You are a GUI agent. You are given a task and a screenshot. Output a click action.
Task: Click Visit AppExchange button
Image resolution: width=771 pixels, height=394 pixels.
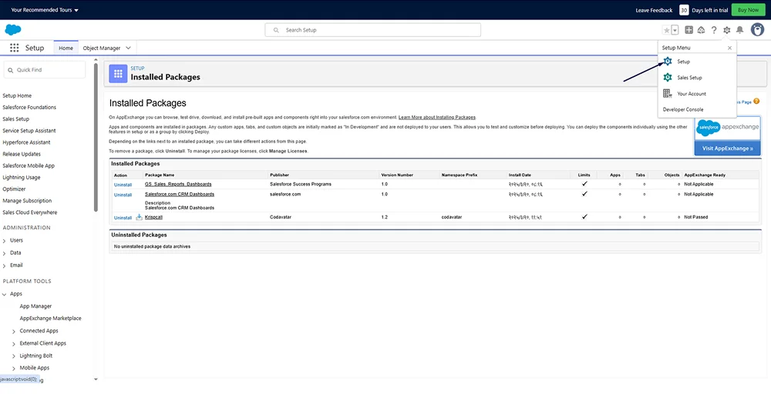pyautogui.click(x=727, y=149)
